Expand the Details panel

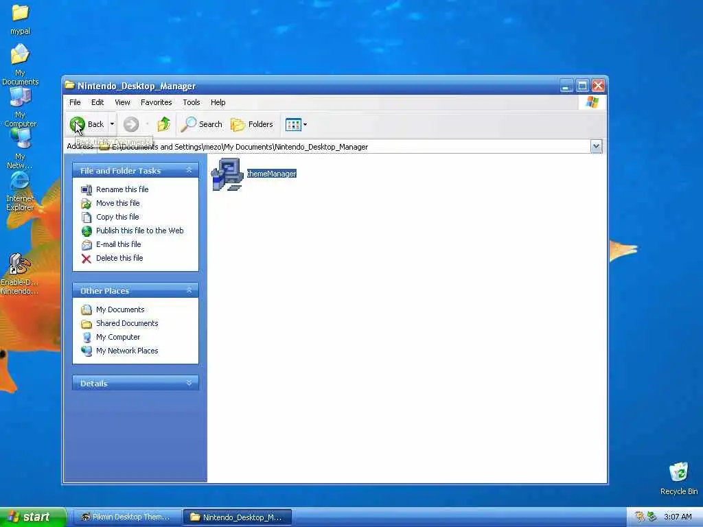click(x=189, y=383)
